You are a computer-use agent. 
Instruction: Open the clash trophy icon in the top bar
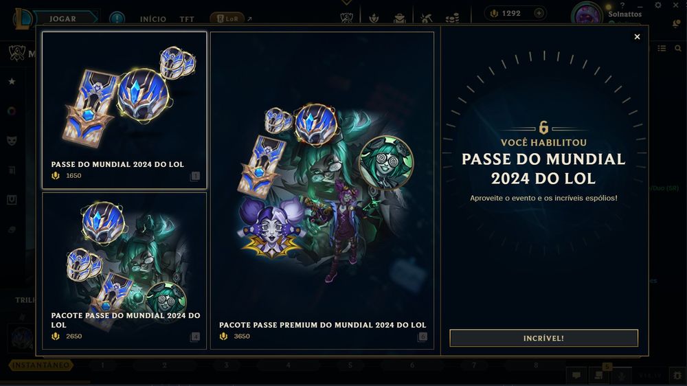pos(346,18)
